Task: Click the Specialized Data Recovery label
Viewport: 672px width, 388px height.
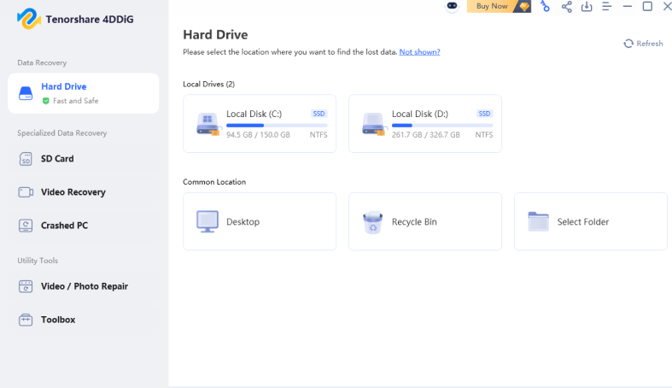Action: click(x=62, y=133)
